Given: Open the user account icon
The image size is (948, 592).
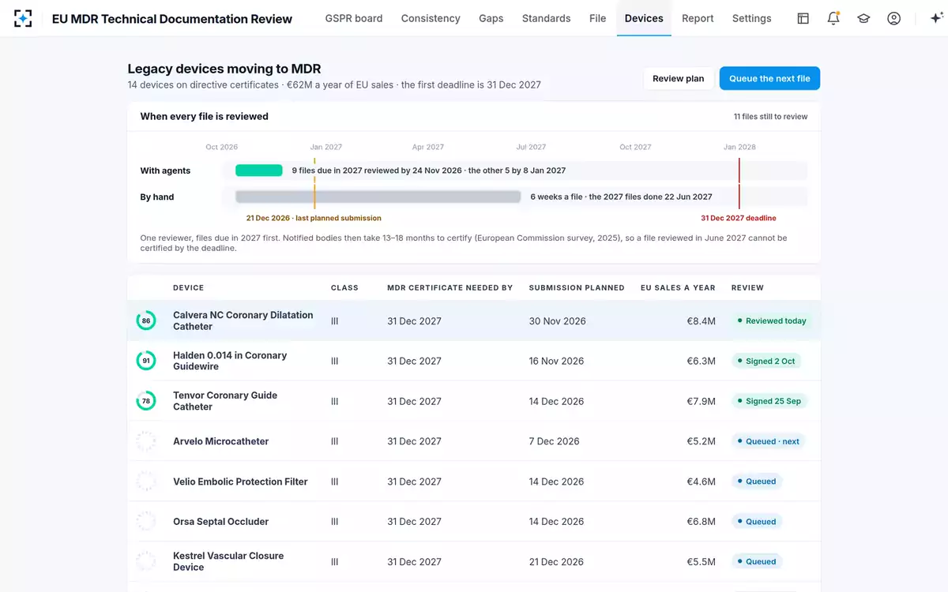Looking at the screenshot, I should tap(893, 18).
